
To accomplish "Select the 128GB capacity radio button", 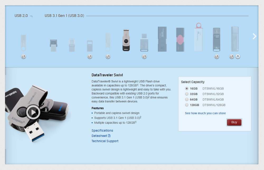I will pyautogui.click(x=187, y=105).
